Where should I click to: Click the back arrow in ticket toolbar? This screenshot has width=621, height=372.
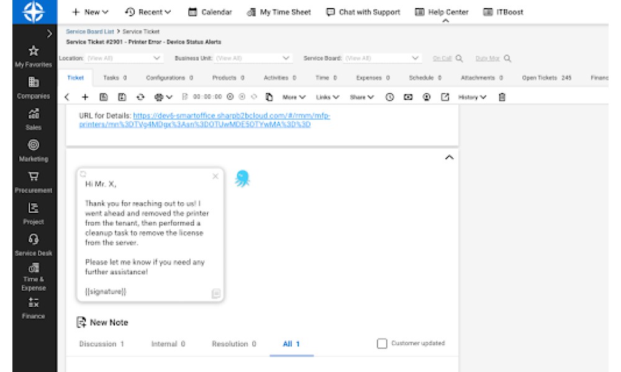67,97
